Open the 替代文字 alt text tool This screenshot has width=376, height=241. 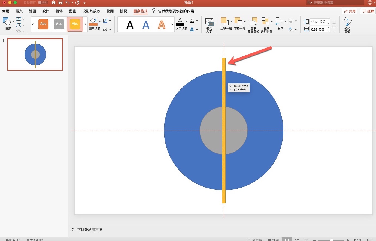[x=209, y=25]
